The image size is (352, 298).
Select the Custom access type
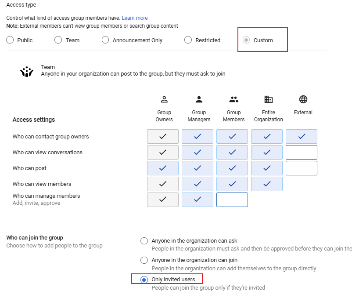click(247, 40)
